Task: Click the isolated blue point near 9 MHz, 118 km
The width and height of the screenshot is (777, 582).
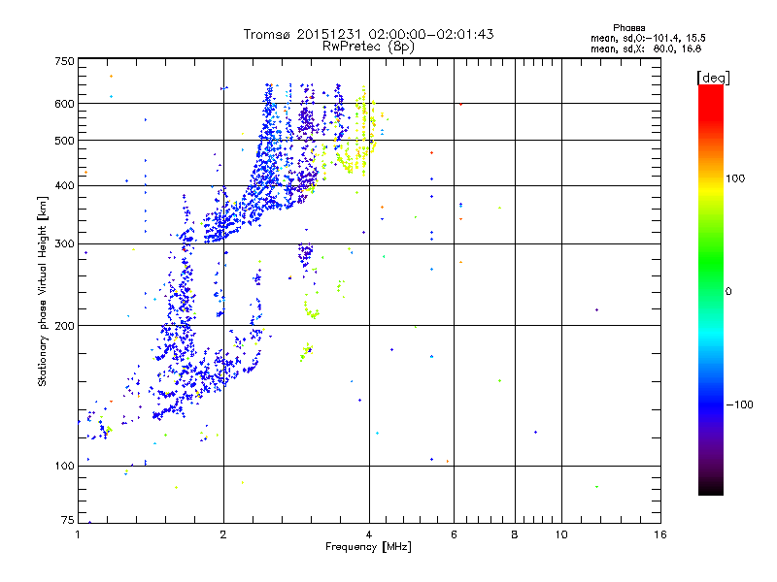Action: pyautogui.click(x=536, y=432)
